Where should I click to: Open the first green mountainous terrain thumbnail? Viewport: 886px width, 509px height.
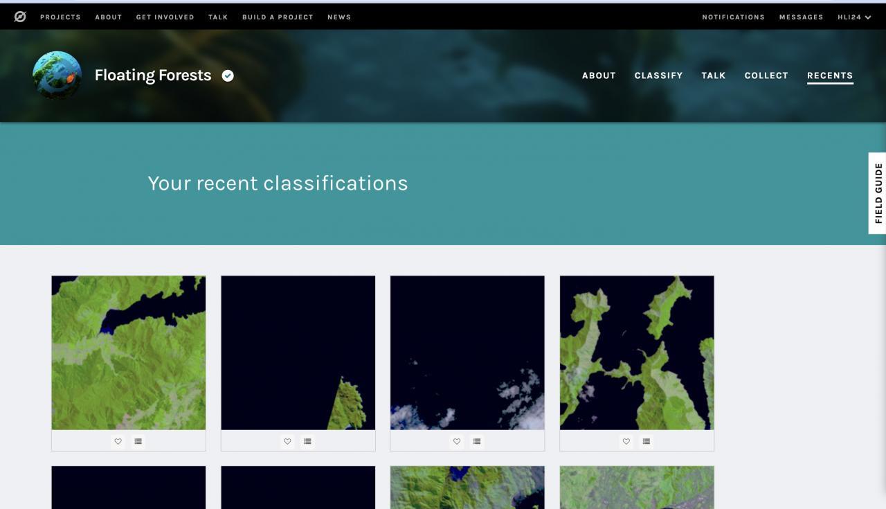click(x=129, y=352)
